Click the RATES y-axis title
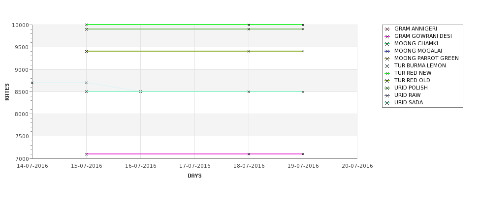This screenshot has height=211, width=480. pyautogui.click(x=7, y=92)
